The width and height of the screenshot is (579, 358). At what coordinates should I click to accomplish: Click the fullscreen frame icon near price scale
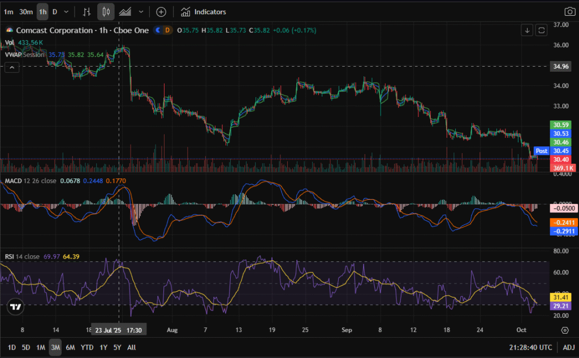click(x=541, y=30)
